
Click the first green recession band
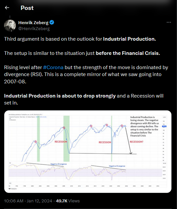[38, 139]
